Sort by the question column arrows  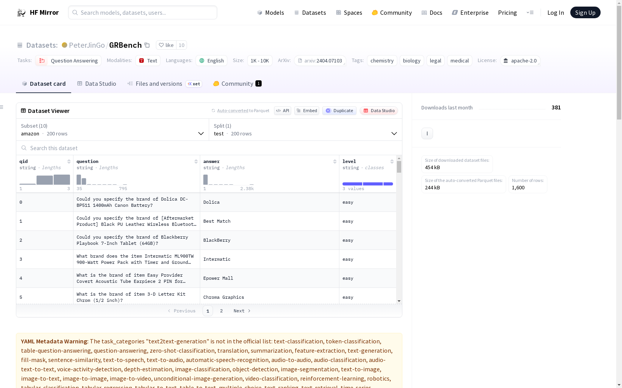point(196,161)
